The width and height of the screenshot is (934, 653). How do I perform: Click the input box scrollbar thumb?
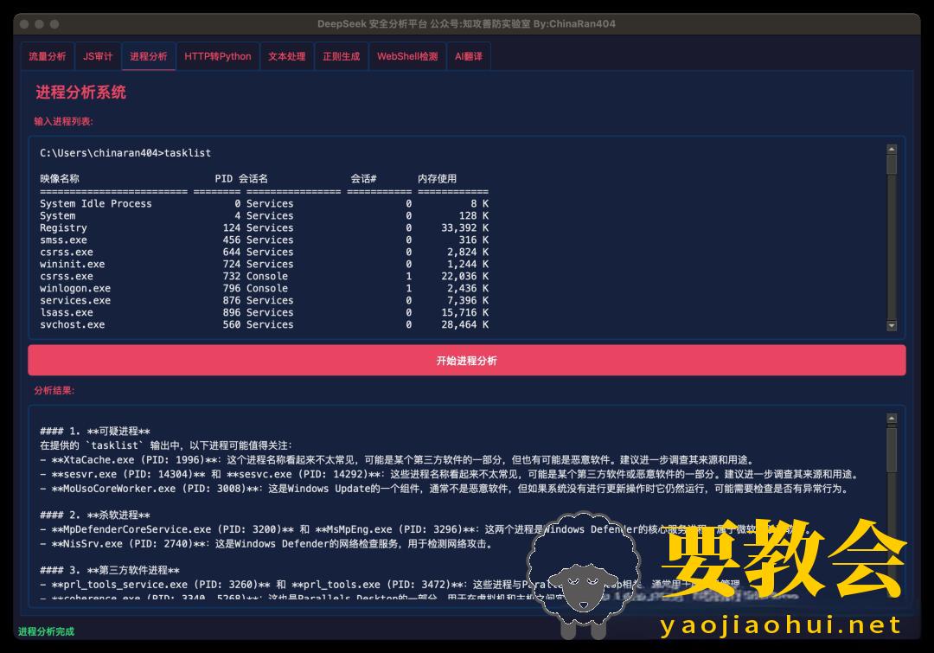coord(892,164)
